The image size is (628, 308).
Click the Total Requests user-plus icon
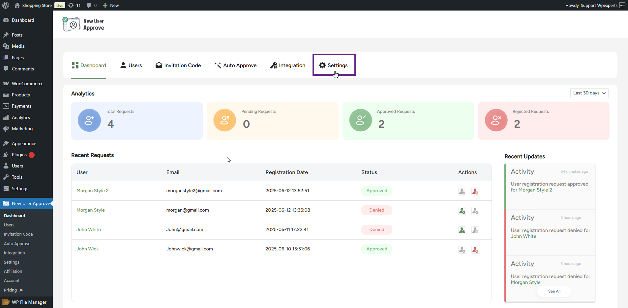89,120
